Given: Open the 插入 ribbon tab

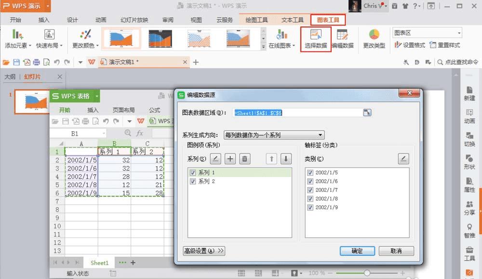Looking at the screenshot, I should click(x=44, y=20).
